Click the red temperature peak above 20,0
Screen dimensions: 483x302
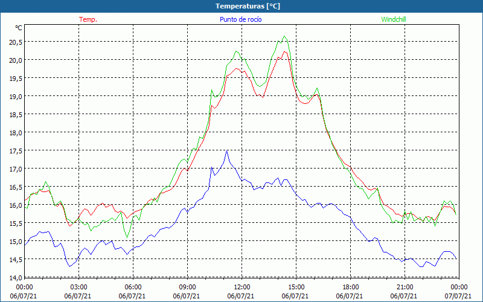pos(284,52)
